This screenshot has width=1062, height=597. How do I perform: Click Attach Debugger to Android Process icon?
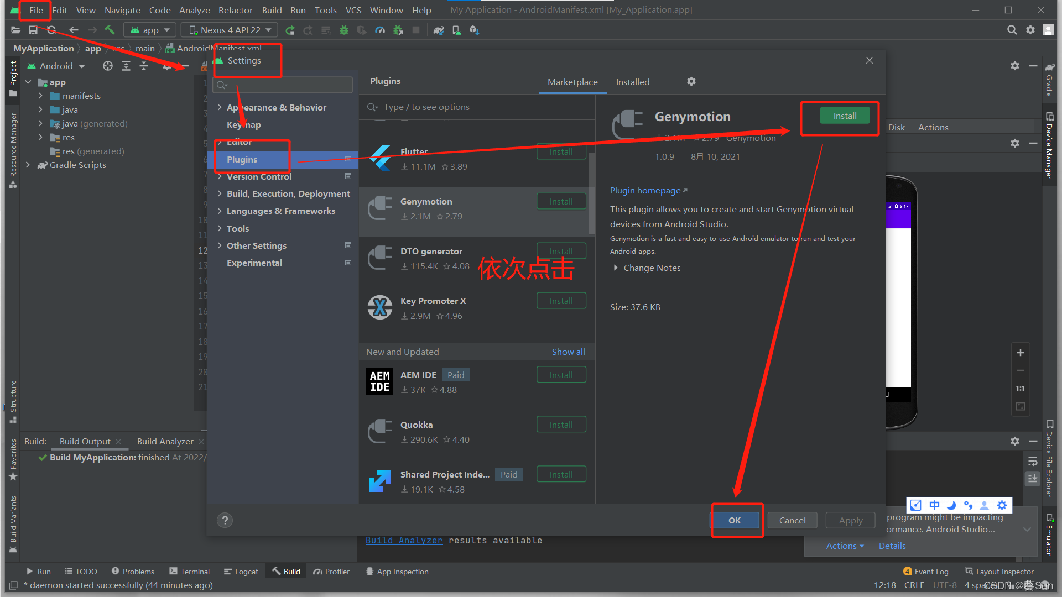pyautogui.click(x=398, y=30)
